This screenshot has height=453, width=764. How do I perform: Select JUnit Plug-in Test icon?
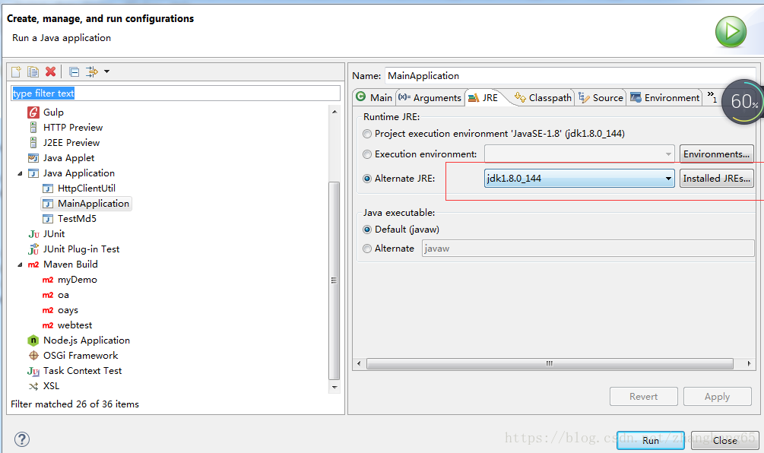33,249
